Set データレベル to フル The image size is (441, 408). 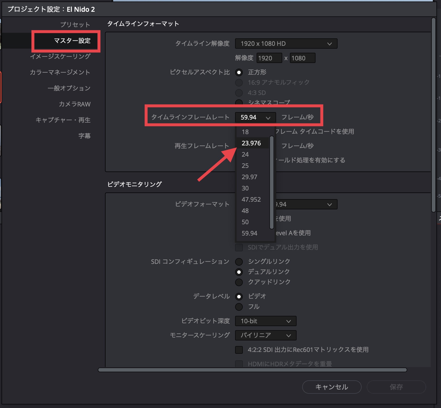pos(239,307)
